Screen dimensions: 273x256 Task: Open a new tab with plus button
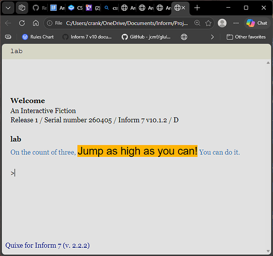197,8
